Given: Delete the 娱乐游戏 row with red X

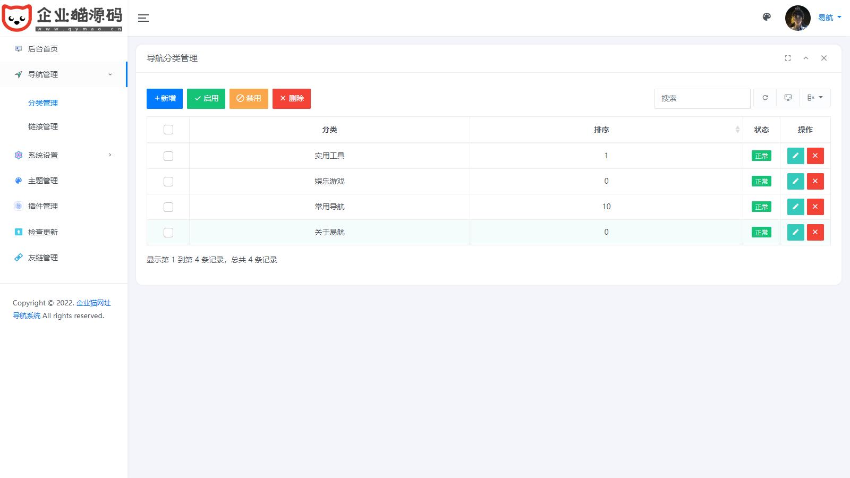Looking at the screenshot, I should coord(815,181).
